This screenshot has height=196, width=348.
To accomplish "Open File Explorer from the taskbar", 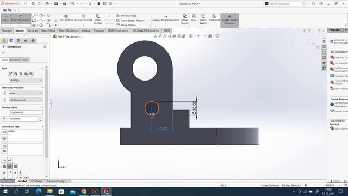I will [50, 191].
